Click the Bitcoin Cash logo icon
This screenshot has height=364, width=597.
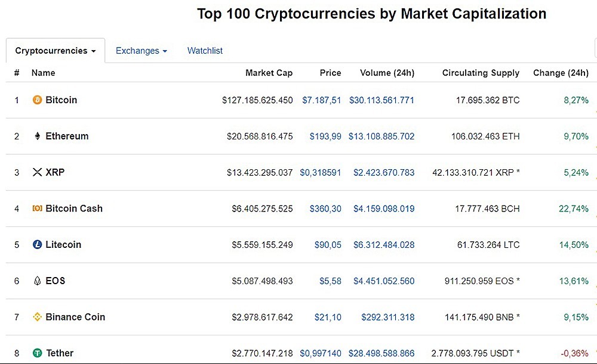(37, 209)
